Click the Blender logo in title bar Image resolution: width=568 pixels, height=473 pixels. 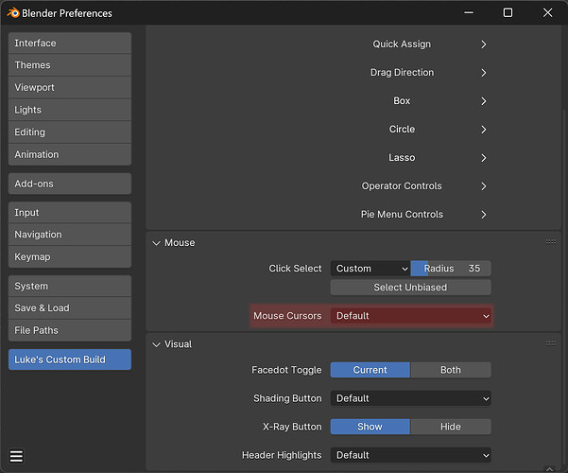click(x=13, y=13)
